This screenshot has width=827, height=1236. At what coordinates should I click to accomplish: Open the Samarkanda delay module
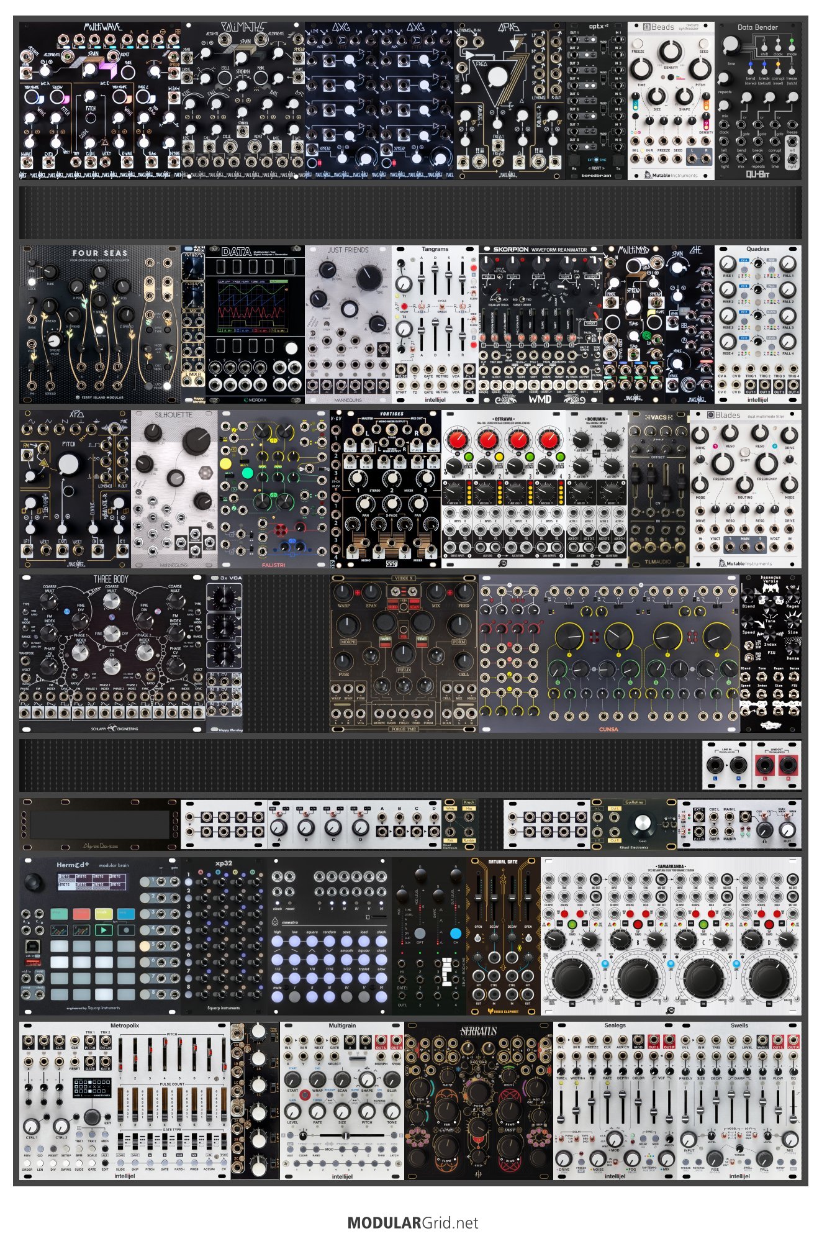[x=671, y=937]
